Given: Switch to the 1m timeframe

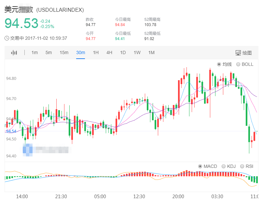Looking at the screenshot, I should click(x=34, y=52).
